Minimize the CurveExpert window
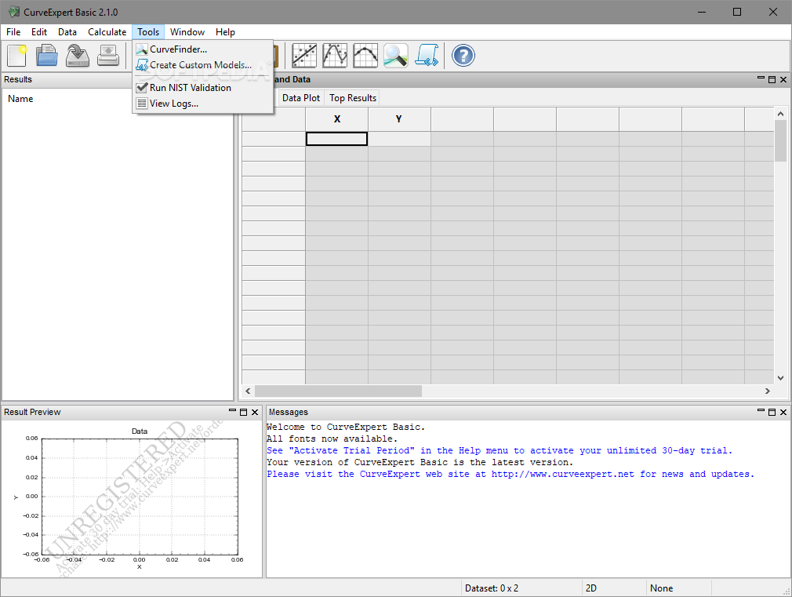792x597 pixels. [x=702, y=12]
